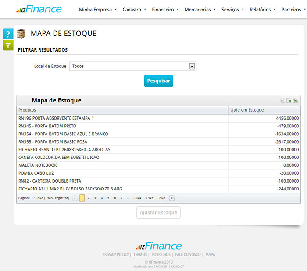Open the Privacy Policy footer link

coord(115,254)
